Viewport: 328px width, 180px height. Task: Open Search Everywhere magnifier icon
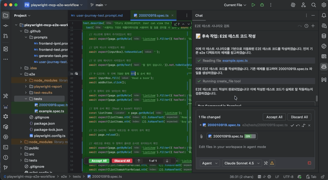(313, 5)
